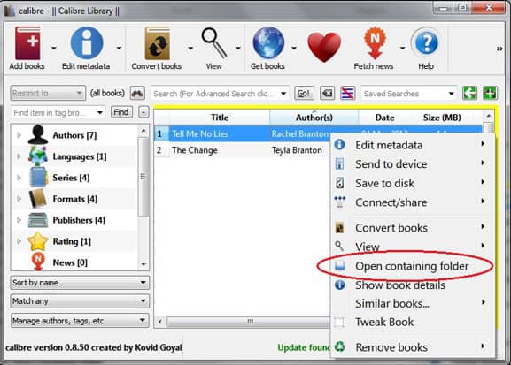Click the View magnifier toolbar icon
Screen dimensions: 511x365
pyautogui.click(x=213, y=43)
